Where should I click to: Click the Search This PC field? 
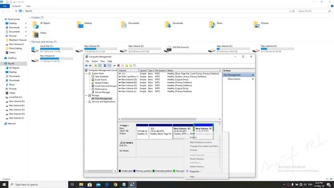314,11
